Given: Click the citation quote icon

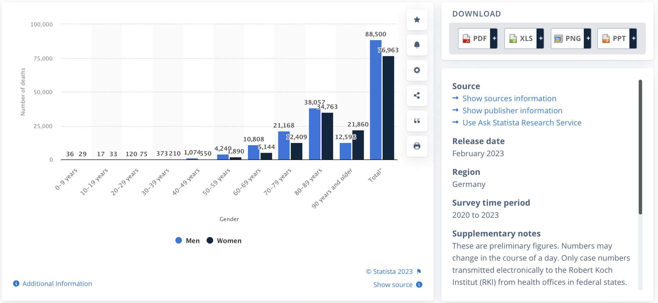Looking at the screenshot, I should pyautogui.click(x=417, y=121).
